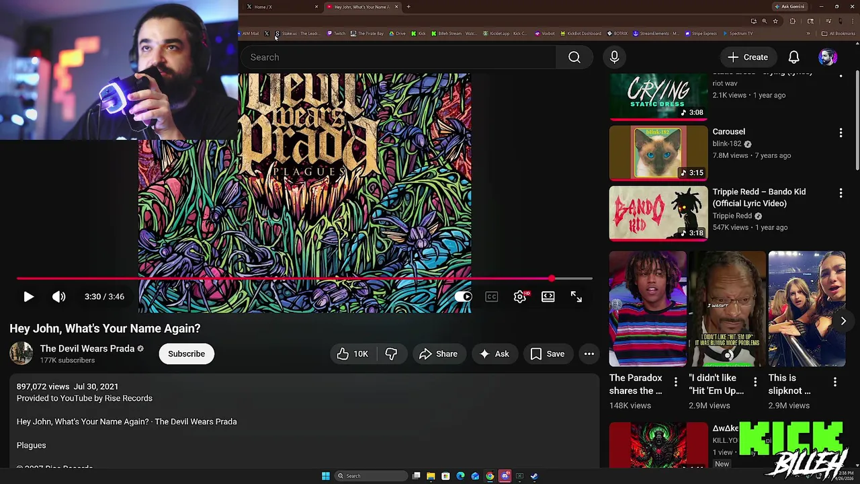This screenshot has height=484, width=860.
Task: Click the Ask button
Action: tap(494, 354)
